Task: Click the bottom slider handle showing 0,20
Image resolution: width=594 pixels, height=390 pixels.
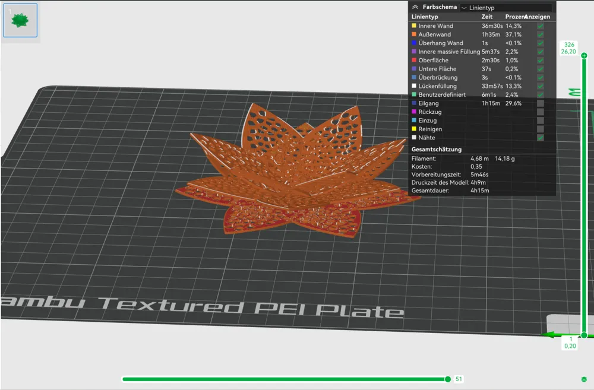Action: coord(584,335)
